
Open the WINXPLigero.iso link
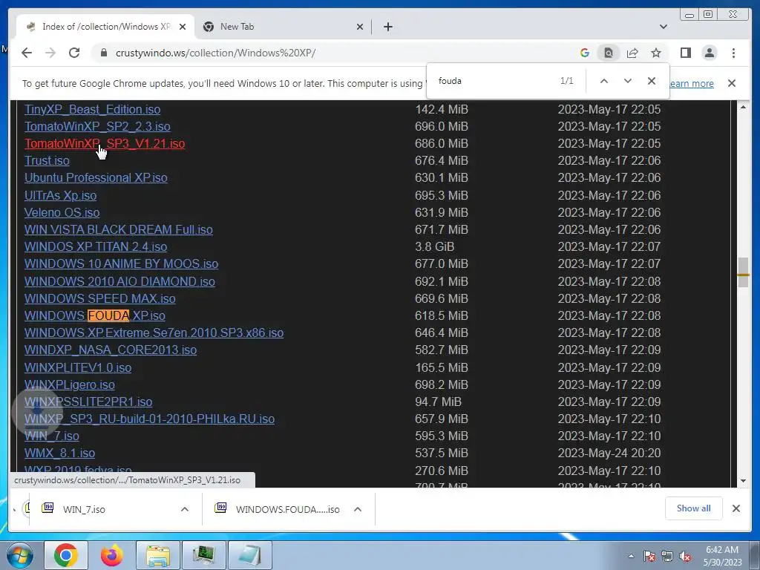click(70, 384)
